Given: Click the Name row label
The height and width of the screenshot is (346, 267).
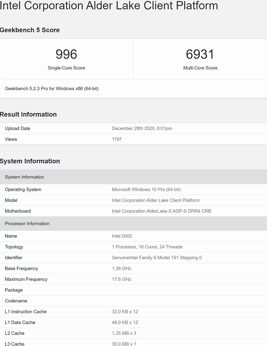Looking at the screenshot, I should pyautogui.click(x=11, y=236).
